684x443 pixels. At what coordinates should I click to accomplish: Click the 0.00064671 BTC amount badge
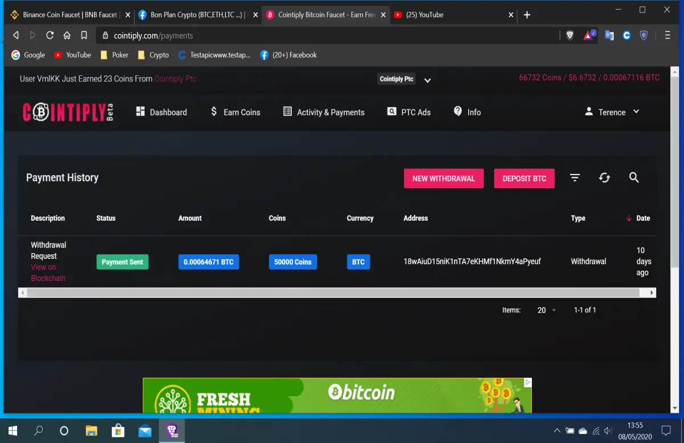point(209,262)
